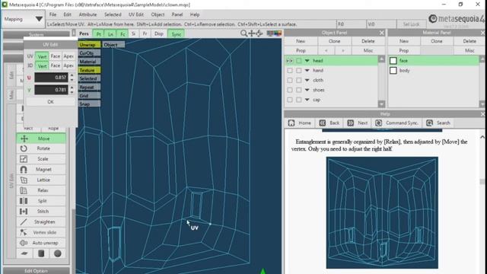Screen dimensions: 487x274
Task: Toggle the Sync button
Action: 176,34
